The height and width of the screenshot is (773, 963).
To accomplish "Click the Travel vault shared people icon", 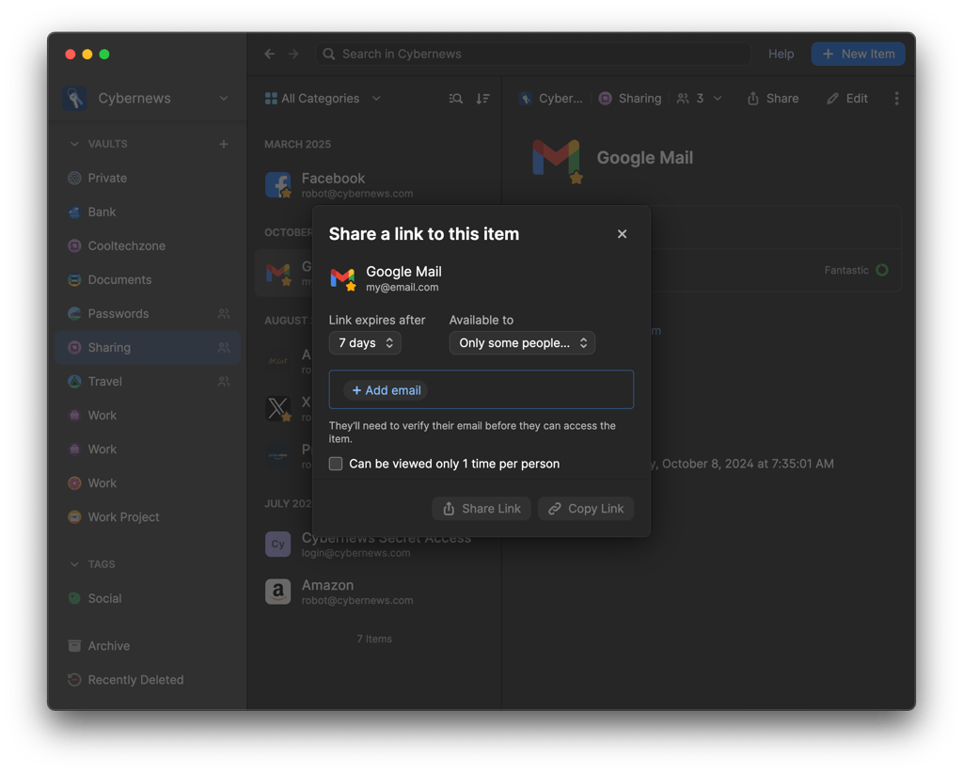I will (x=224, y=381).
